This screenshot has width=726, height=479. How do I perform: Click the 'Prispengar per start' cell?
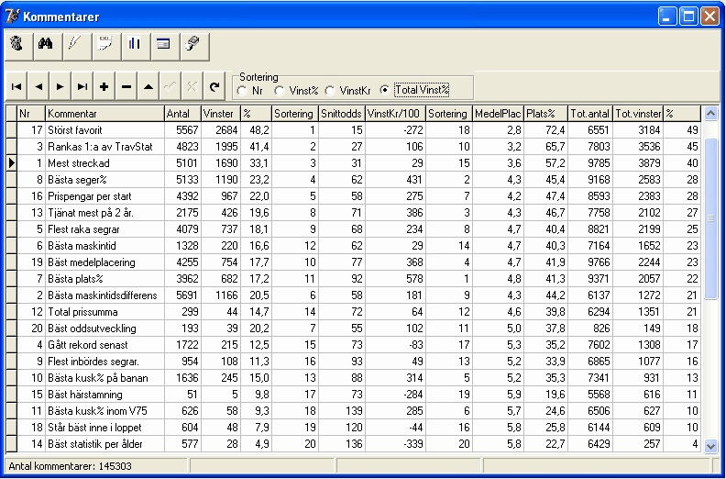pyautogui.click(x=105, y=196)
